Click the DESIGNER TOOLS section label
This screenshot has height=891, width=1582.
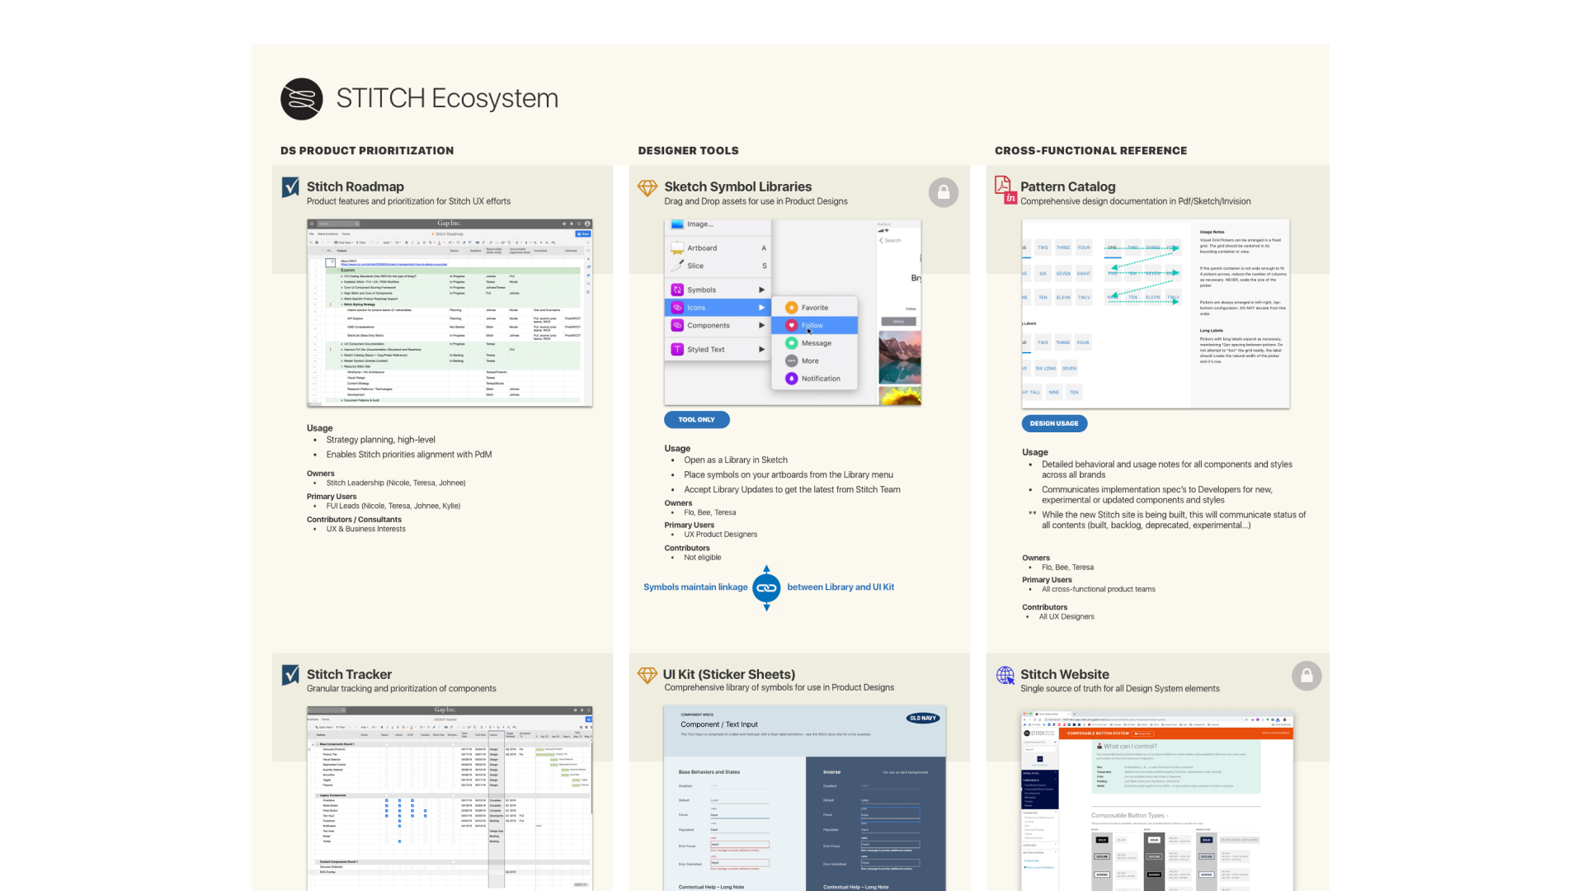coord(688,150)
